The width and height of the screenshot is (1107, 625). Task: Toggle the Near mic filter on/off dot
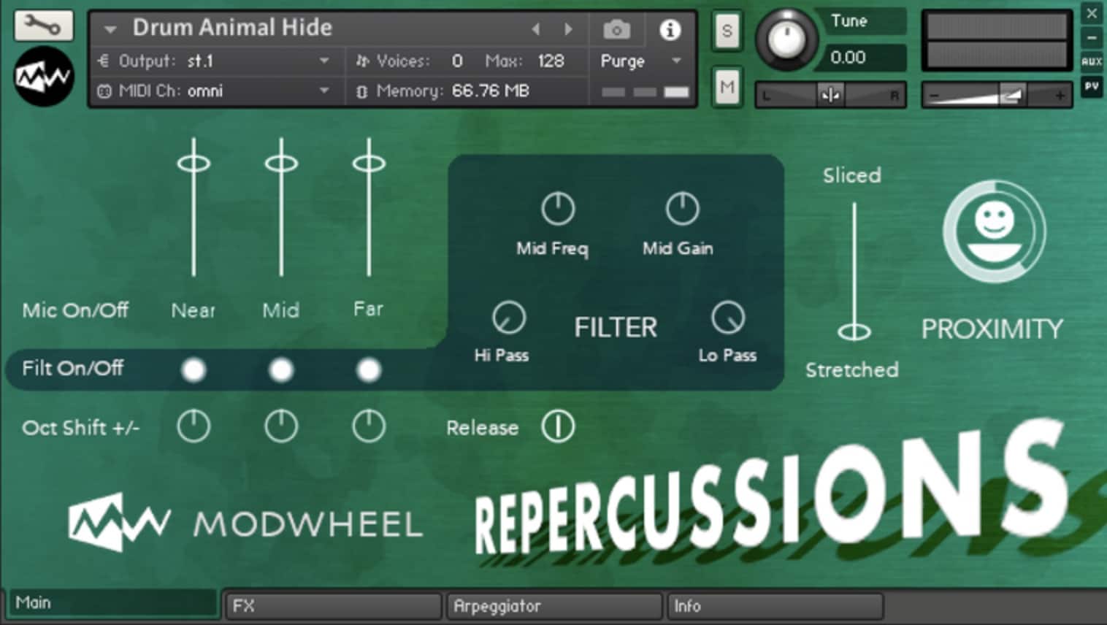194,370
